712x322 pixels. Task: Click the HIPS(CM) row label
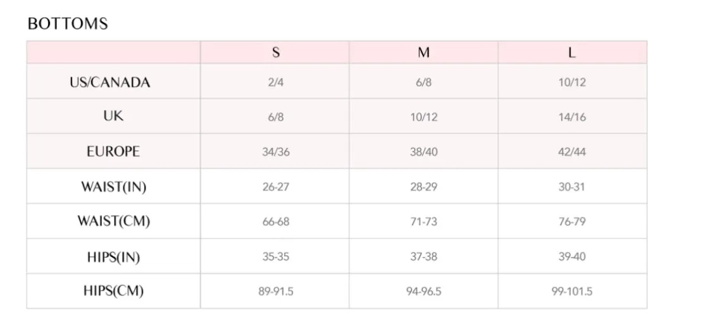113,291
